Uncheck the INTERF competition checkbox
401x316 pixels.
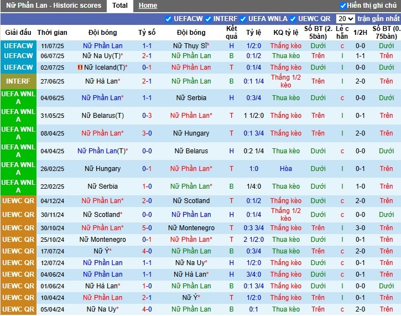[209, 19]
